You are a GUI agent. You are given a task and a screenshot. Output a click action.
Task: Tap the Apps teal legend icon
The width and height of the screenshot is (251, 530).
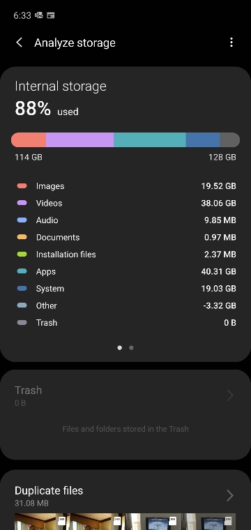(x=22, y=271)
